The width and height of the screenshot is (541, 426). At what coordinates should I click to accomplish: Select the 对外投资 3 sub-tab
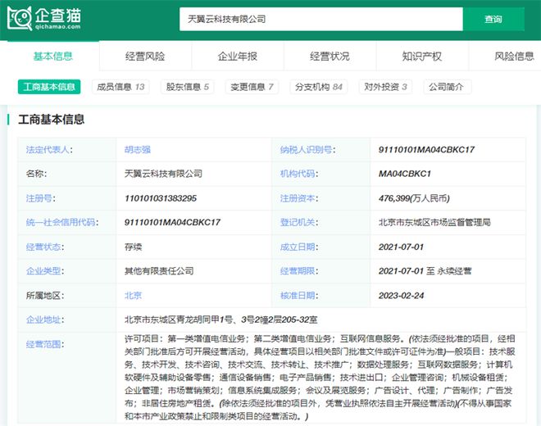(x=385, y=87)
